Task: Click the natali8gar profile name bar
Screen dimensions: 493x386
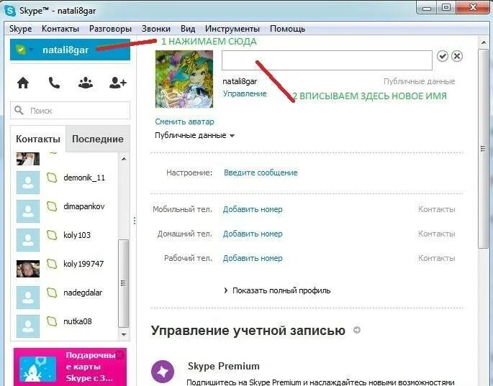Action: pyautogui.click(x=70, y=50)
